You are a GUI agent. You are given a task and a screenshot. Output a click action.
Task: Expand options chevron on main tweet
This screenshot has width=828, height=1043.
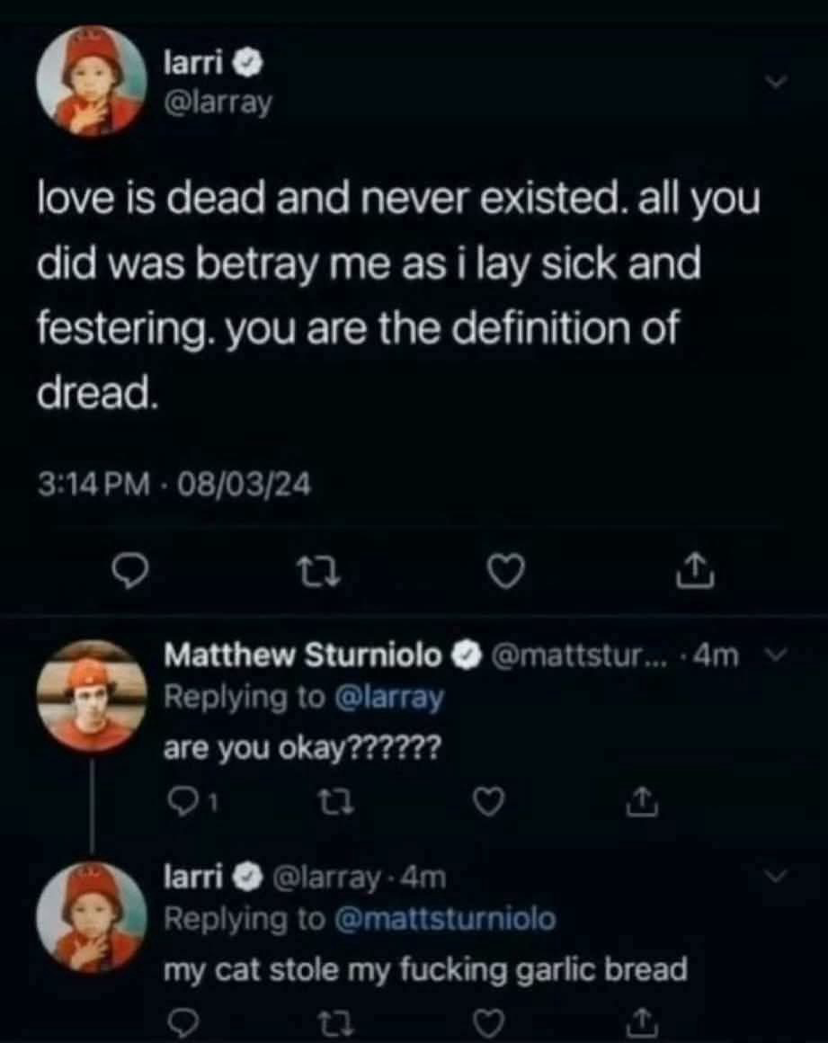click(x=776, y=83)
